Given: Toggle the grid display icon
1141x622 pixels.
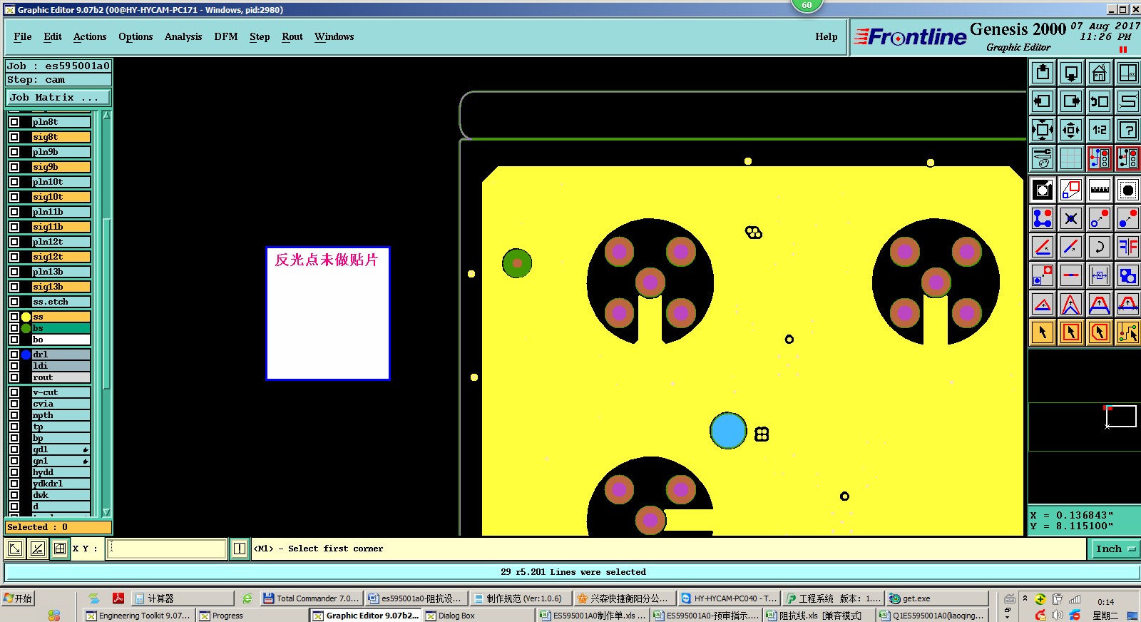Looking at the screenshot, I should (x=1071, y=158).
